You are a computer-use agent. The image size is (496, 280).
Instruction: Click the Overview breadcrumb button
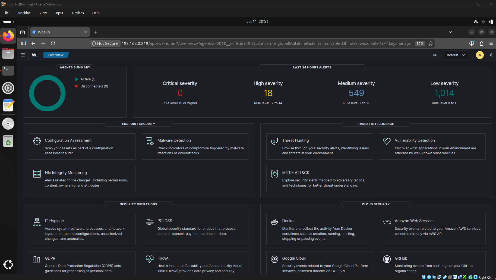point(56,55)
